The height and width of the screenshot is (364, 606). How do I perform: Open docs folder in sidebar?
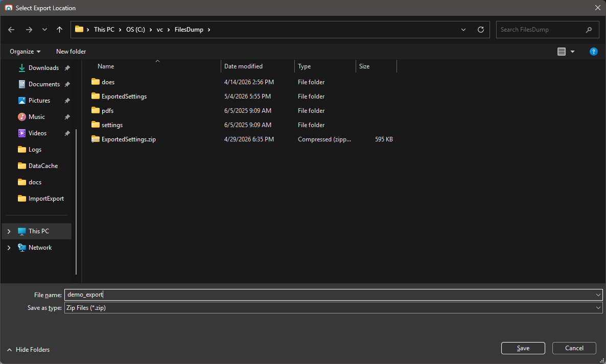[35, 182]
